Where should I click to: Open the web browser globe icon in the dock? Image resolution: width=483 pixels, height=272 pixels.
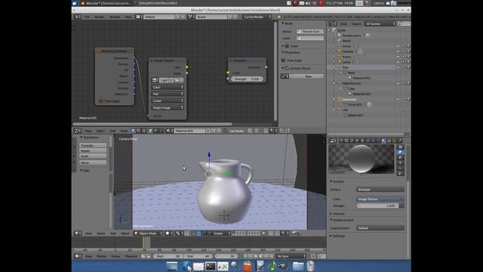coord(186,266)
